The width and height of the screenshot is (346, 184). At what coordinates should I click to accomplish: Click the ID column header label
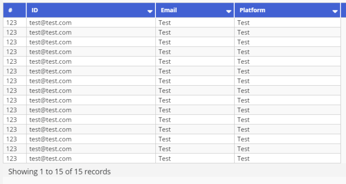[x=35, y=10]
